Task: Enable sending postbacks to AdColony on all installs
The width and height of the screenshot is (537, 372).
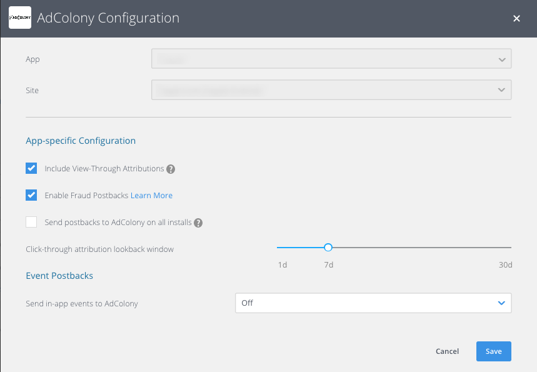Action: pos(31,222)
